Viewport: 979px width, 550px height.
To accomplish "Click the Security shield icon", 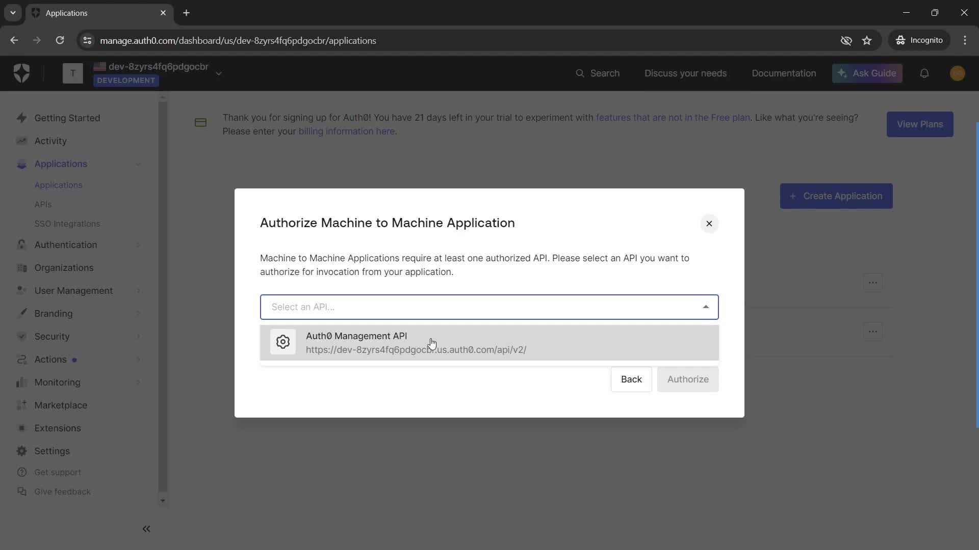I will coord(21,336).
